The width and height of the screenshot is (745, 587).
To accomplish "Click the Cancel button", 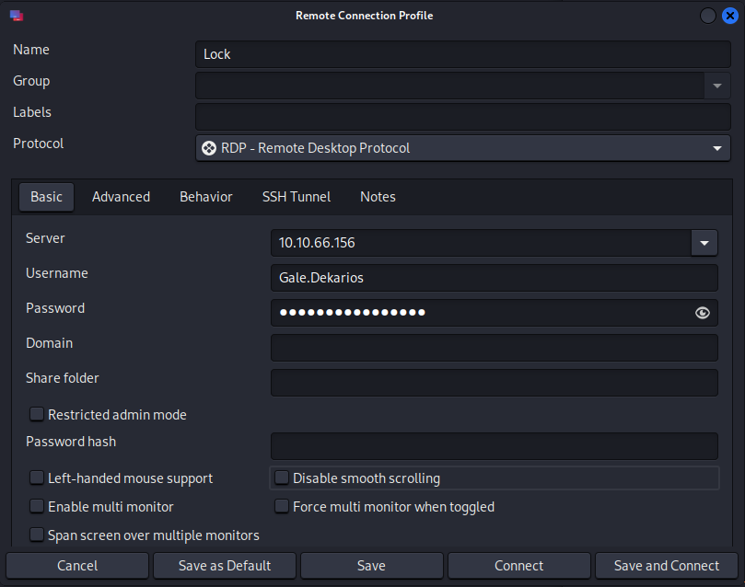I will tap(77, 566).
